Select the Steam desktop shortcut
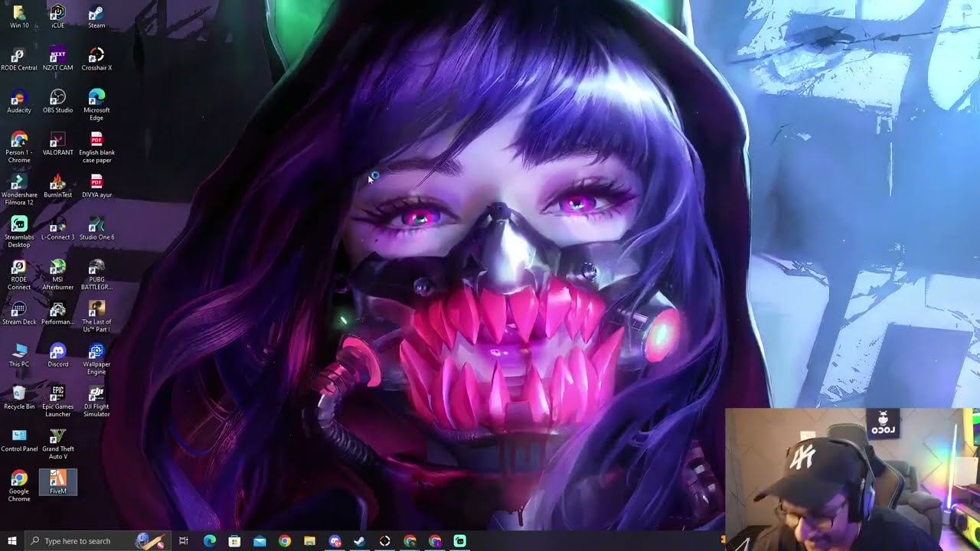 pos(96,17)
